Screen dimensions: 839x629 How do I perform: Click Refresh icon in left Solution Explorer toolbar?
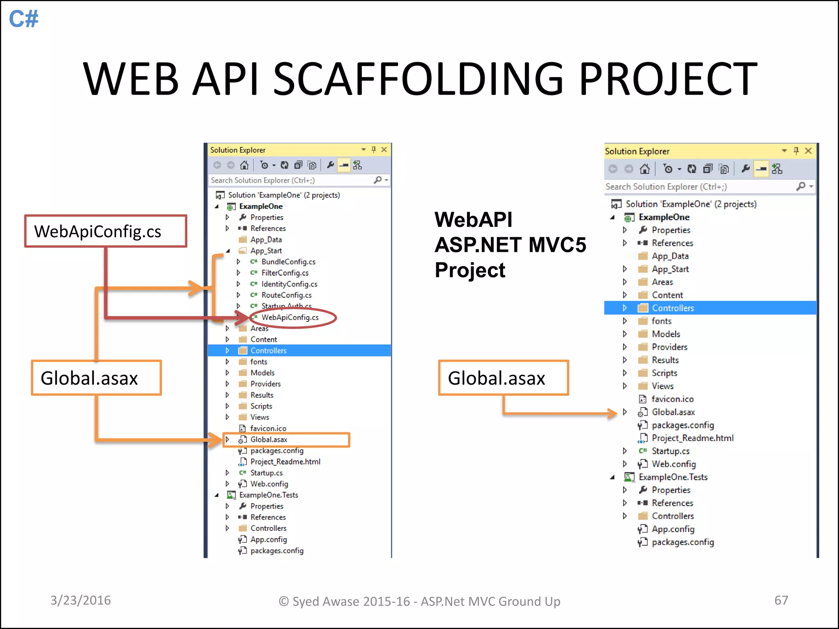click(284, 165)
